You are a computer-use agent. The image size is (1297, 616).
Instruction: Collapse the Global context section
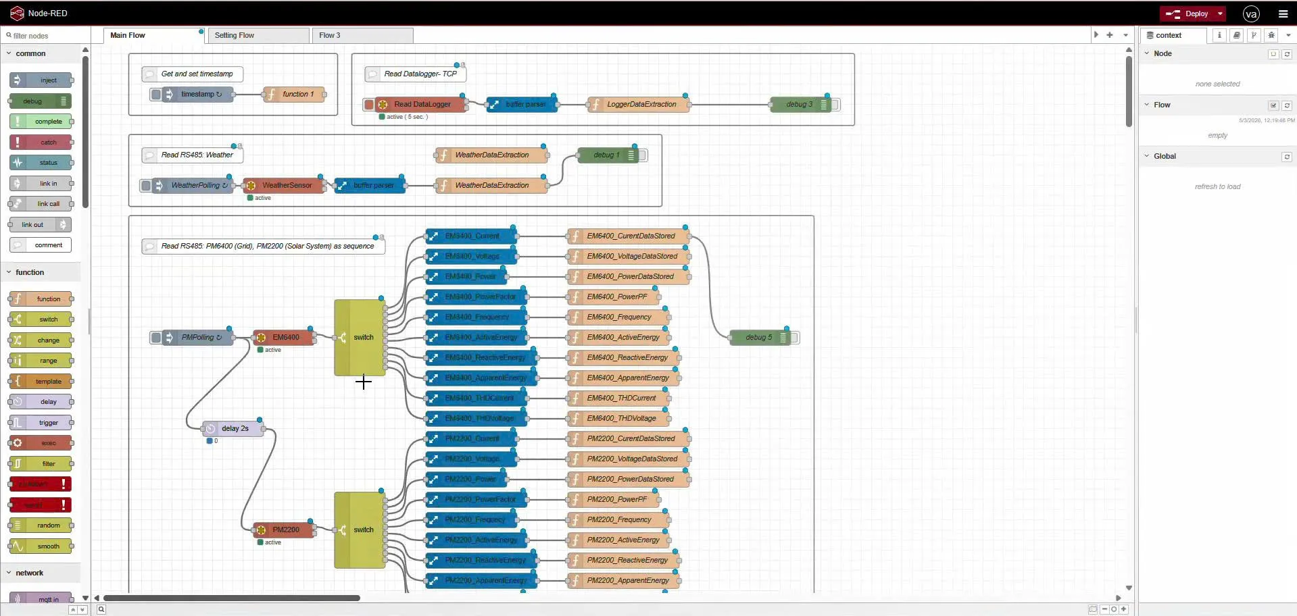pyautogui.click(x=1147, y=156)
